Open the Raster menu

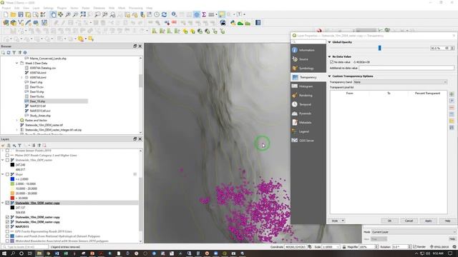86,8
